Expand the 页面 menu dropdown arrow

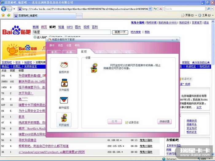click(196, 15)
